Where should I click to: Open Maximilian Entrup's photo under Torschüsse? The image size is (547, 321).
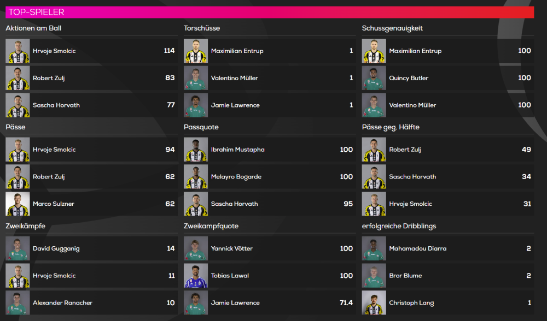click(196, 51)
